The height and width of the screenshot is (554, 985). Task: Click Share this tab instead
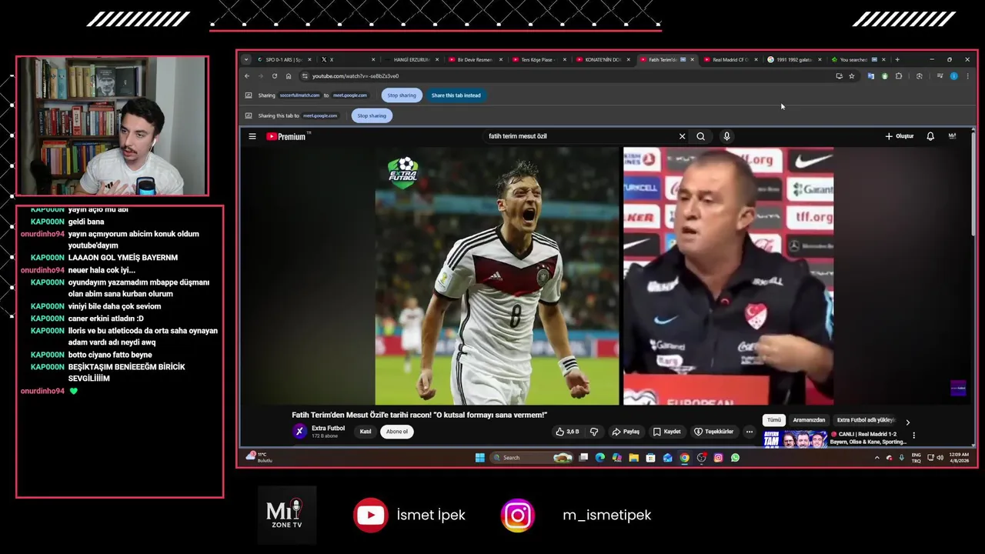pyautogui.click(x=456, y=95)
